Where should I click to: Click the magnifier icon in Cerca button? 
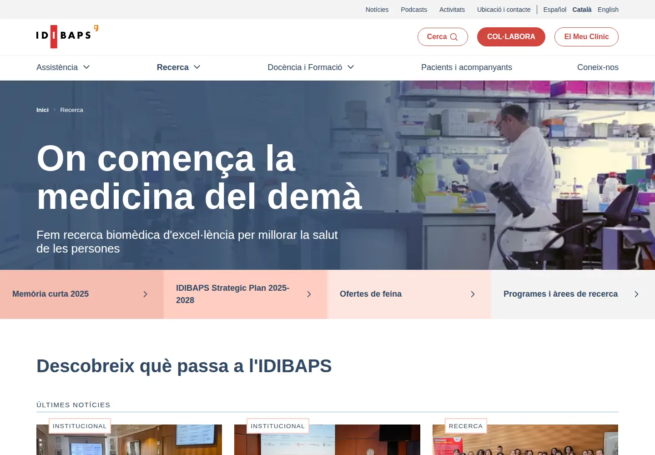click(x=454, y=37)
